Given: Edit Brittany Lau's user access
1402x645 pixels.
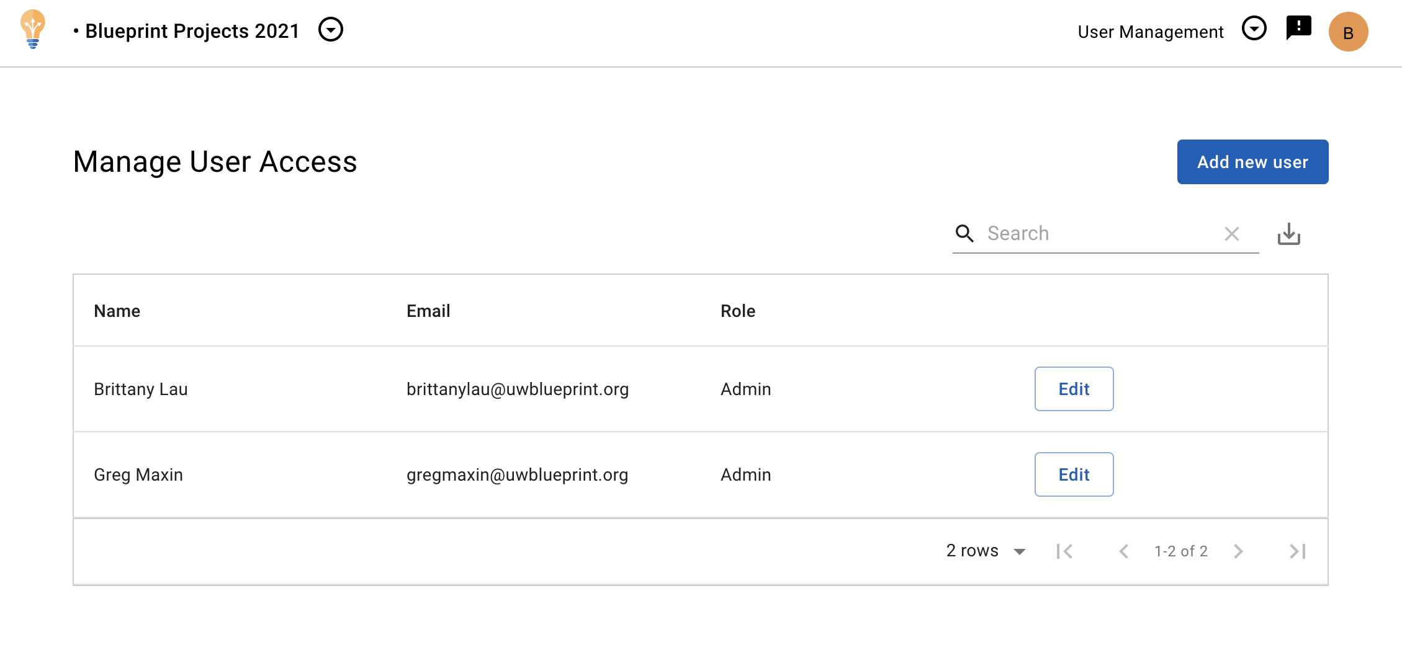Looking at the screenshot, I should (1073, 389).
